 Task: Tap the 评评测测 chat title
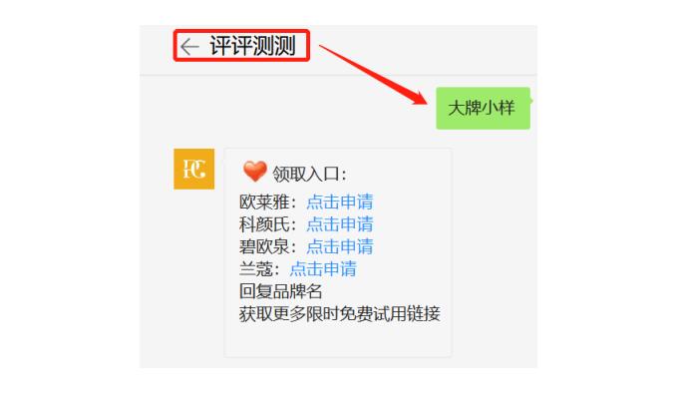click(x=253, y=46)
